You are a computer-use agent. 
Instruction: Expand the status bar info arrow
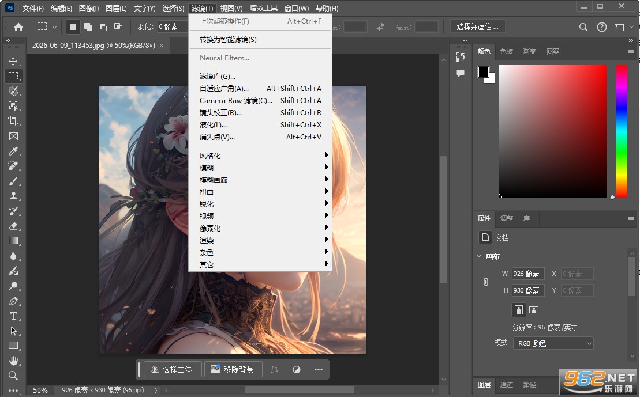pos(155,391)
